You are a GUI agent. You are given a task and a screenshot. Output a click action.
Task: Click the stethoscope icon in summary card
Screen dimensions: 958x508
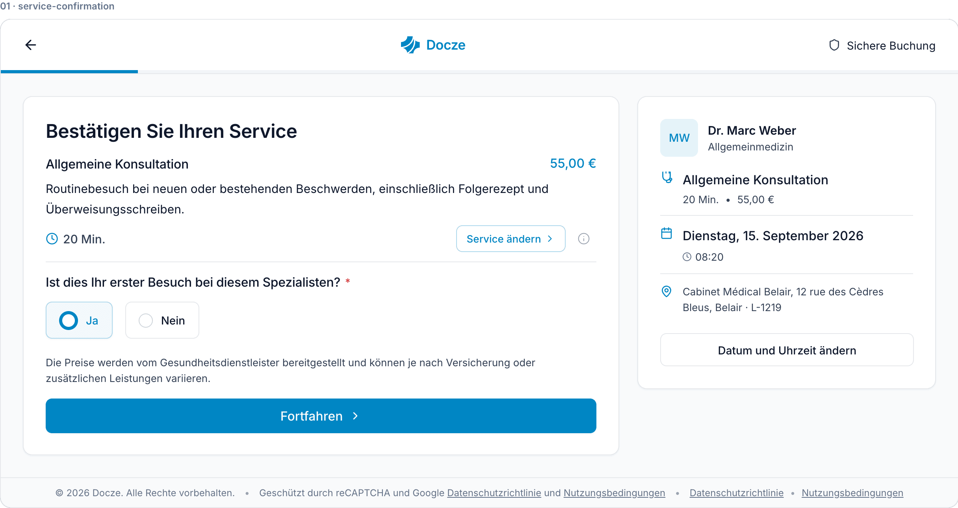(x=667, y=177)
